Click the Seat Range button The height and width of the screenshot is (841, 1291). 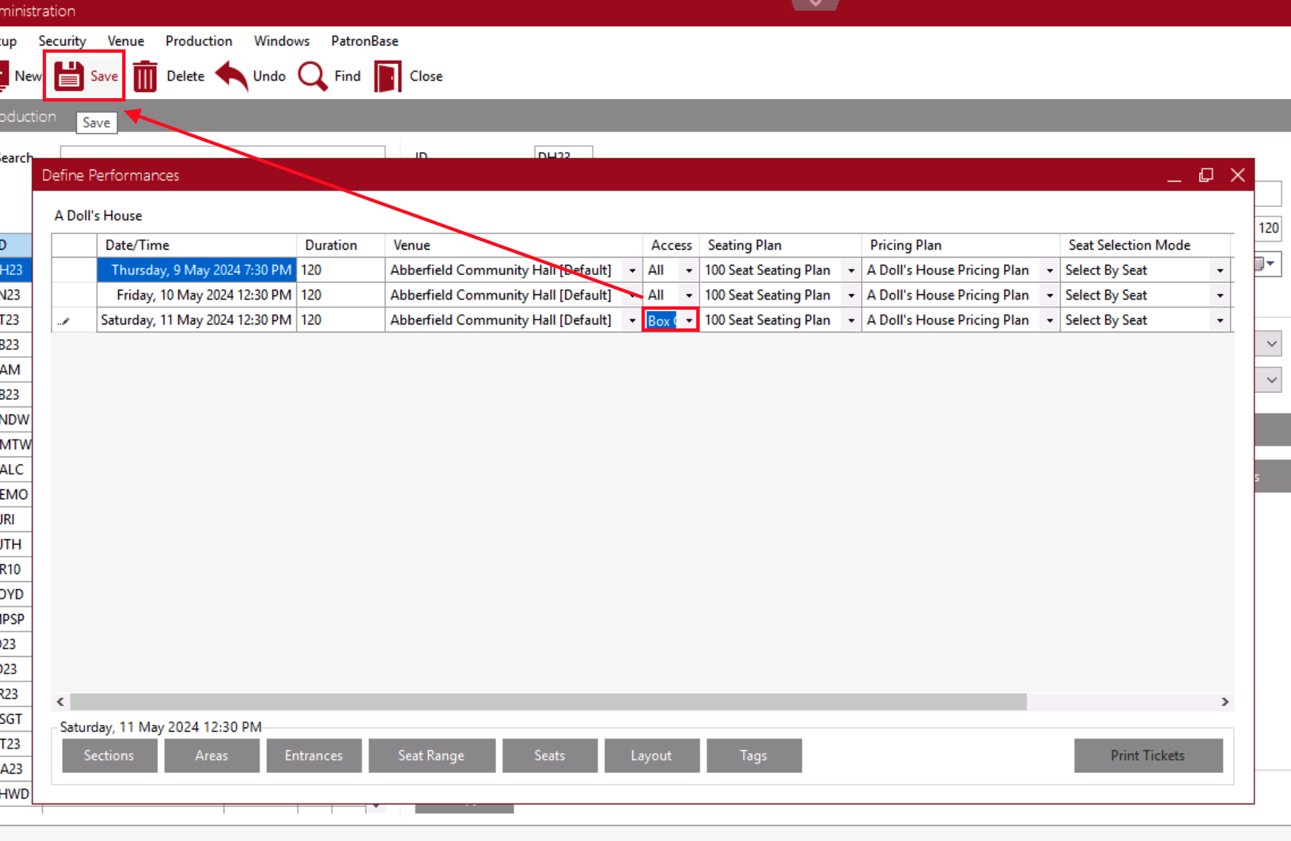431,756
